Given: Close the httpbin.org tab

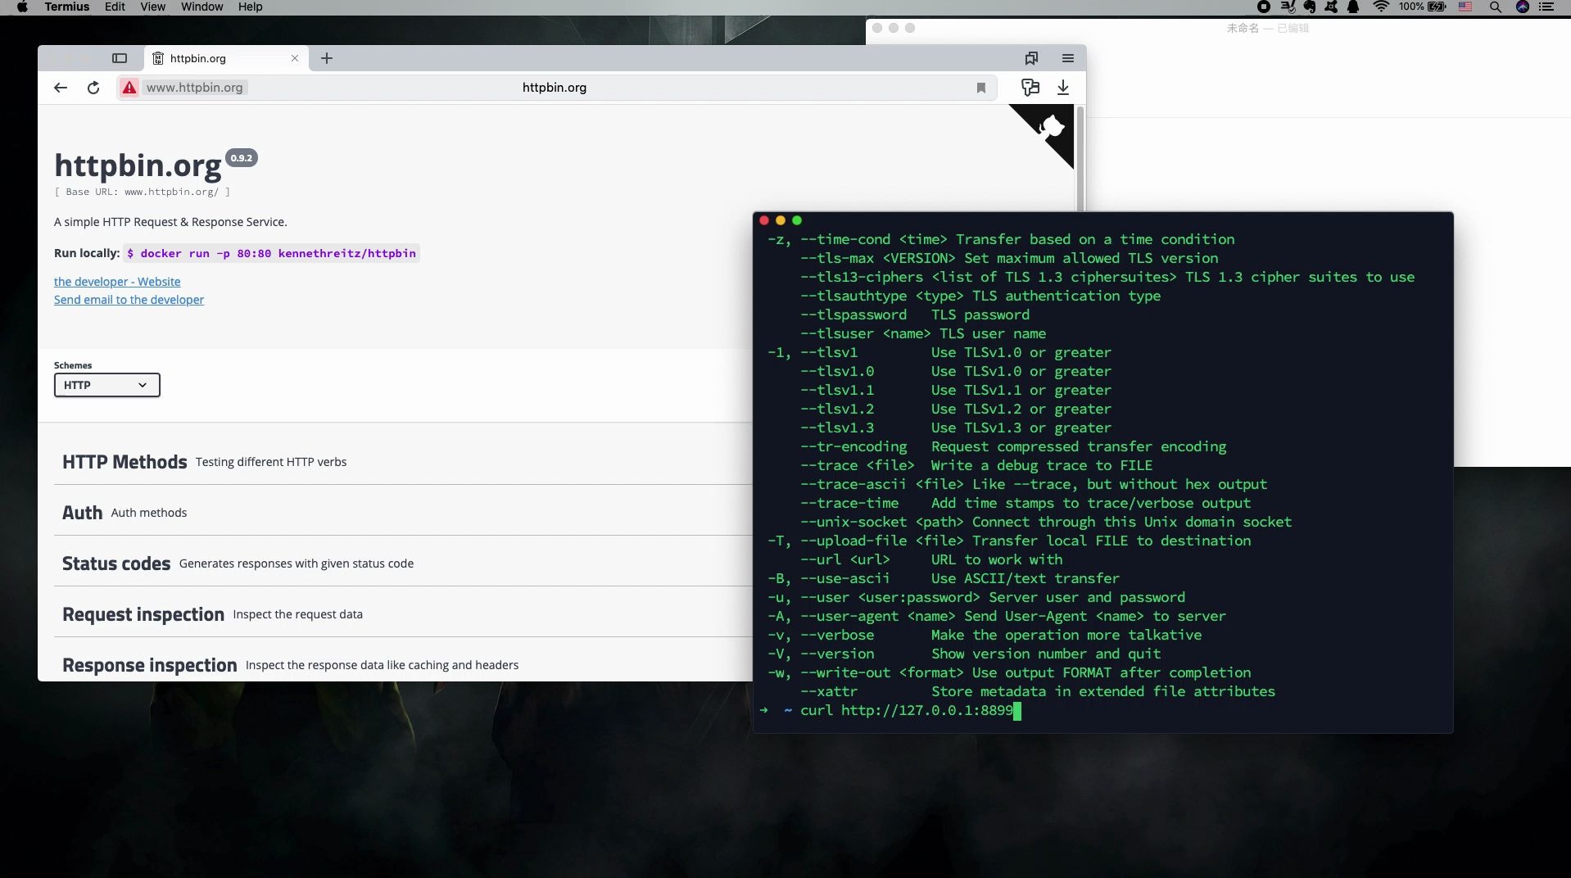Looking at the screenshot, I should 295,58.
